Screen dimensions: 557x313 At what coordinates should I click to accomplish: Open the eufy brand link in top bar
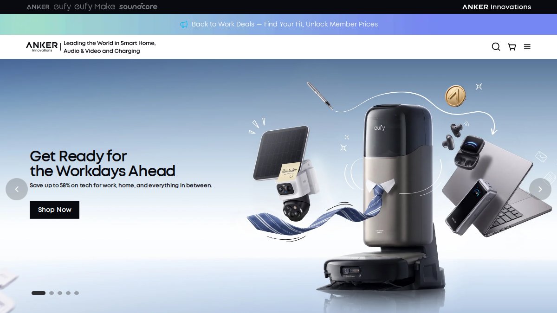[62, 7]
